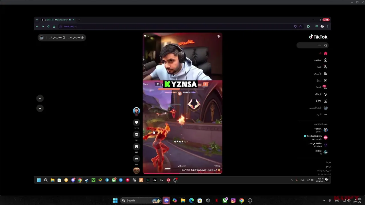365x205 pixels.
Task: Open Start menu on the inner taskbar
Action: [39, 180]
